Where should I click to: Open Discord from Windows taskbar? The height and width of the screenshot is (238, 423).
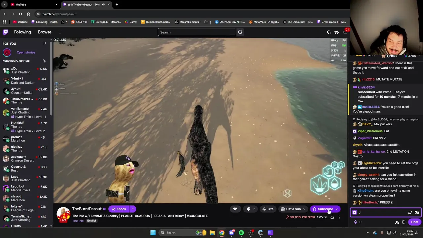click(231, 233)
